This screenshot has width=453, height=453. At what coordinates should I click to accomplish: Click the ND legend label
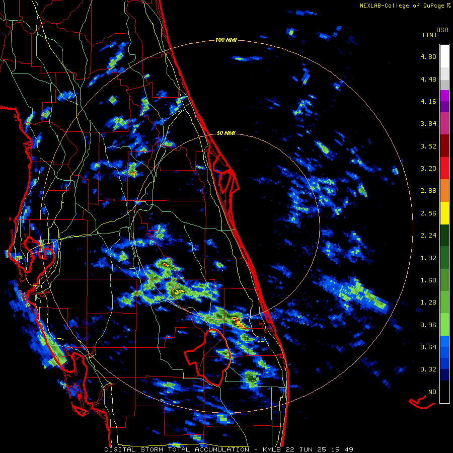432,392
